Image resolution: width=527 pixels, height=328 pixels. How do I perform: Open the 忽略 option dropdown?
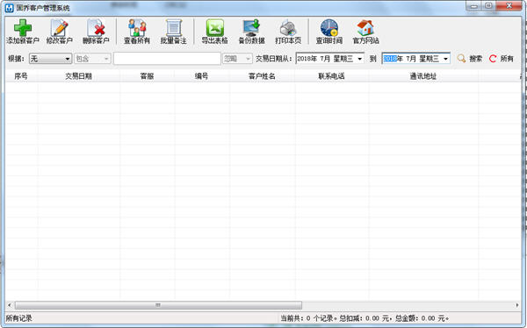[x=237, y=59]
